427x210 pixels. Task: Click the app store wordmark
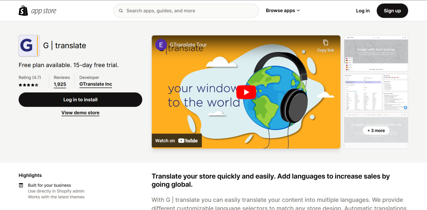pos(44,10)
